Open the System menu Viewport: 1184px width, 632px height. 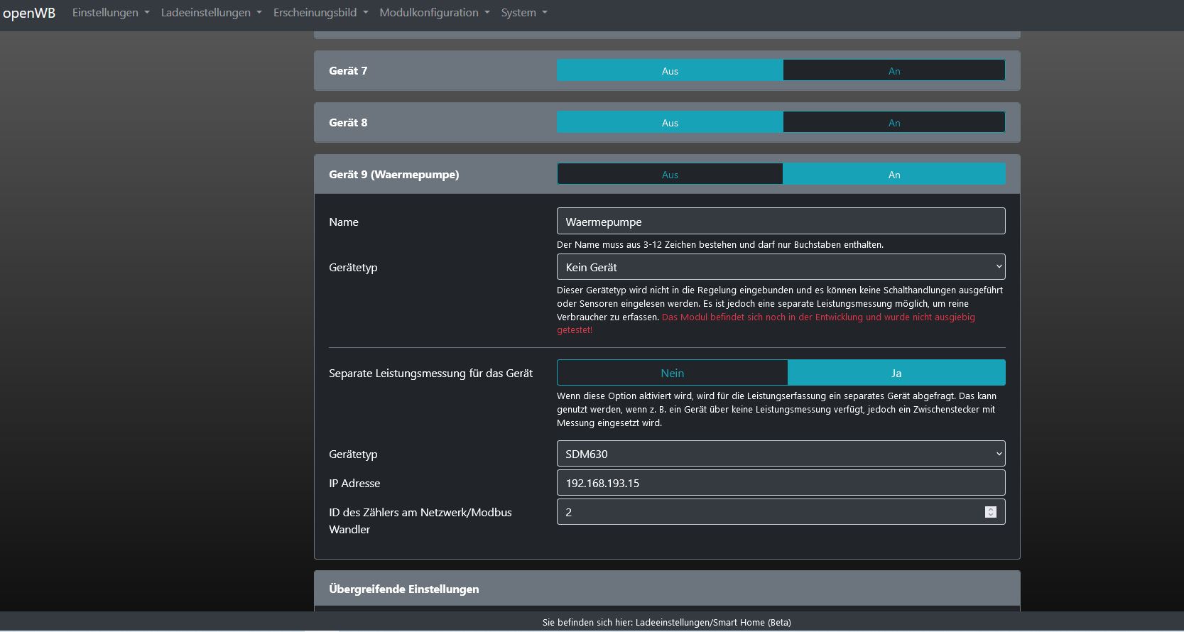pos(523,13)
